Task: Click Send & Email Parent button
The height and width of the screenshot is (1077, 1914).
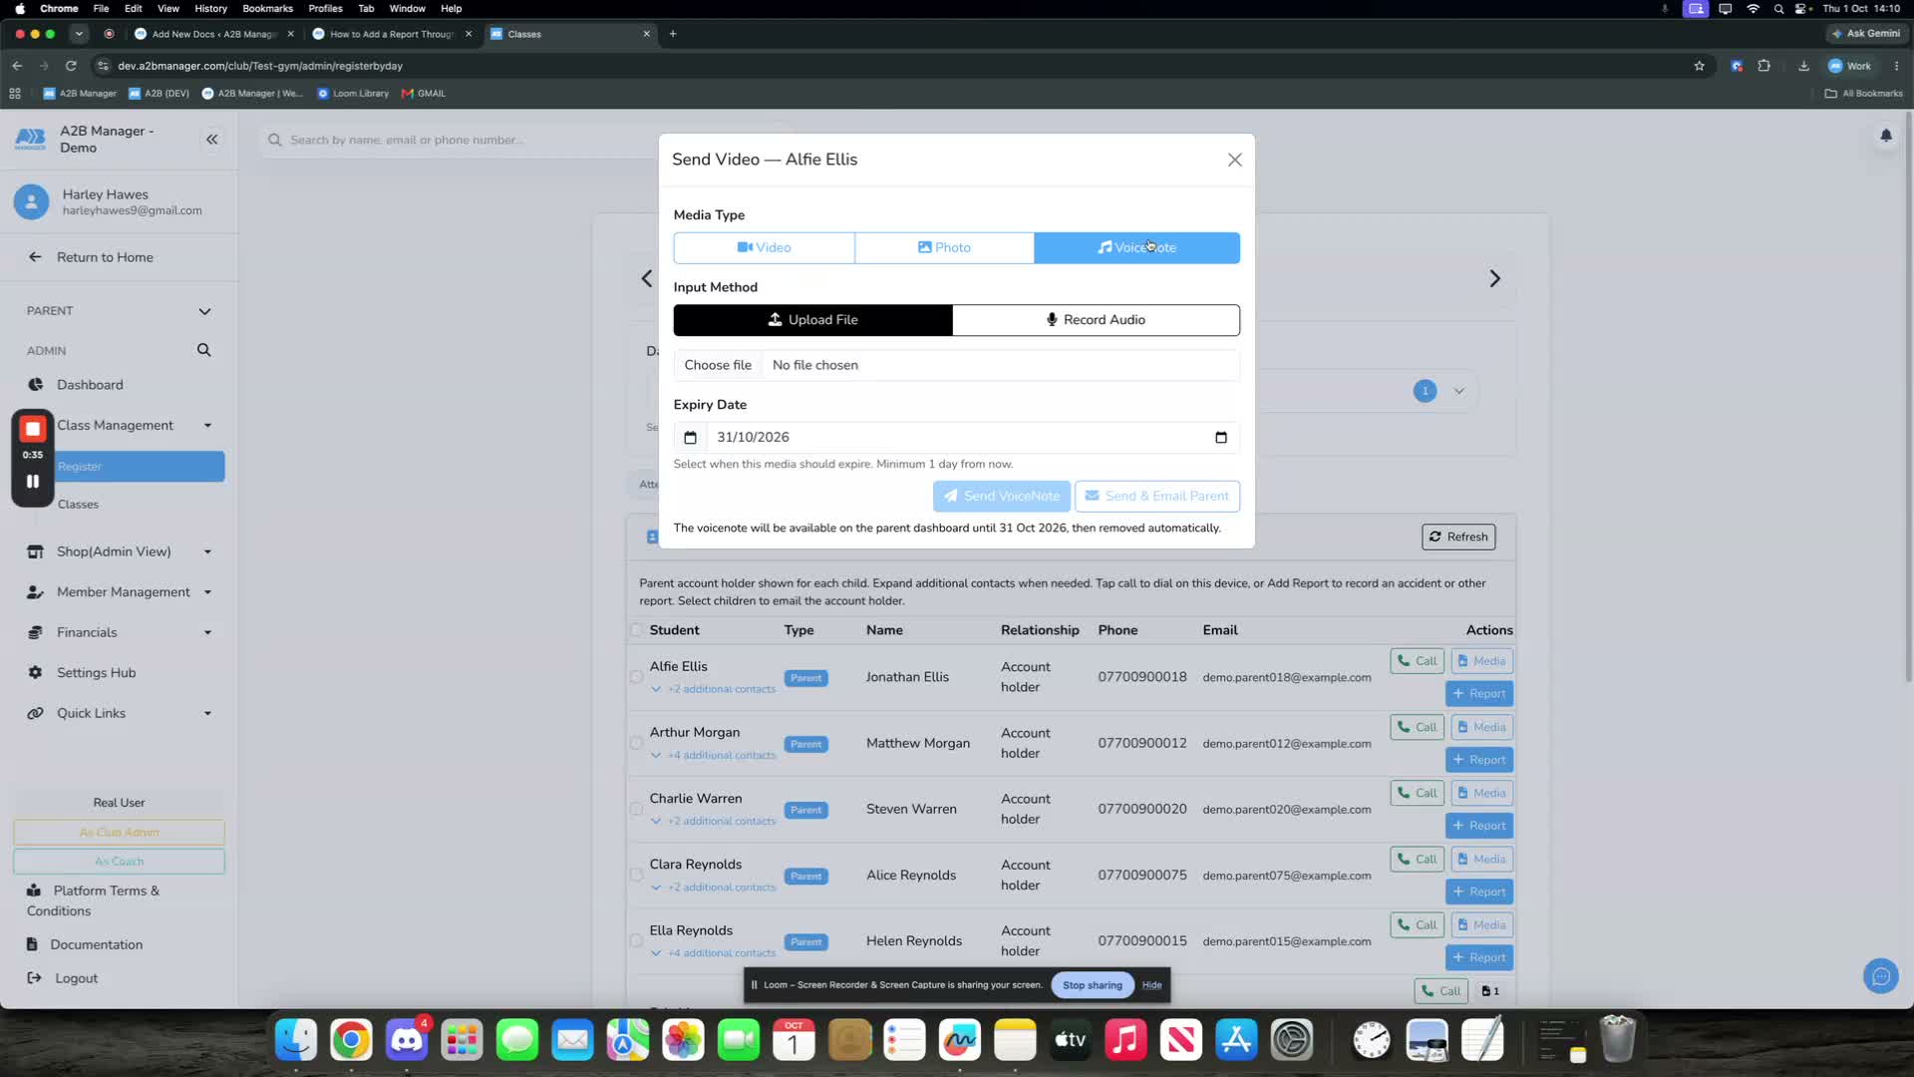Action: tap(1156, 496)
